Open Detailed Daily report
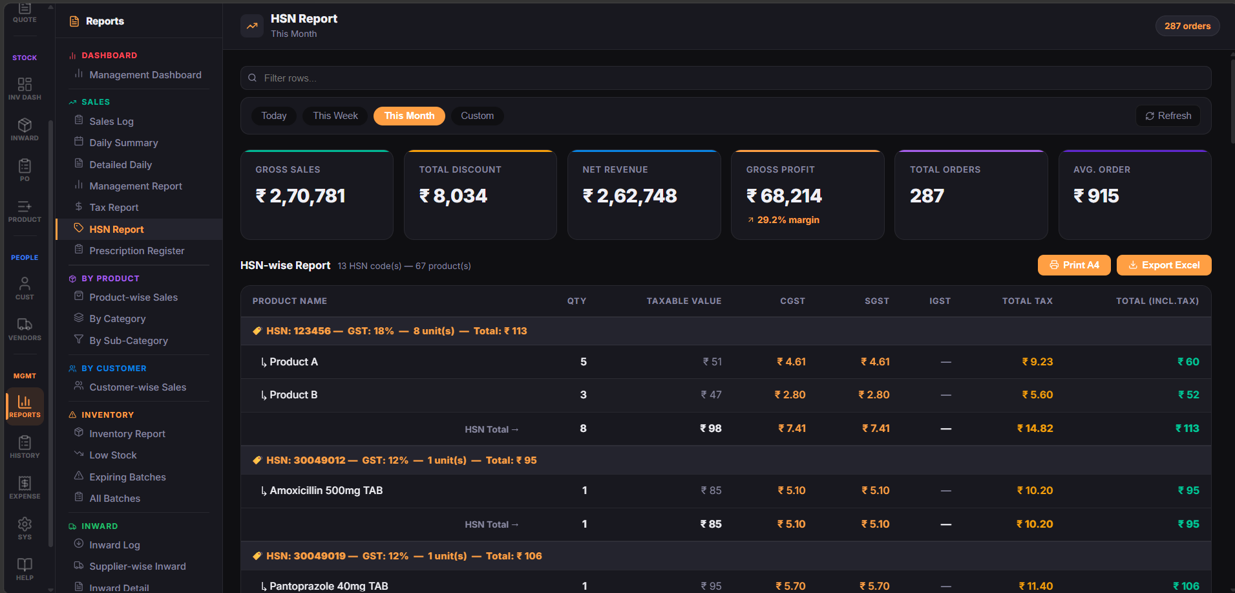The image size is (1235, 593). click(x=139, y=164)
